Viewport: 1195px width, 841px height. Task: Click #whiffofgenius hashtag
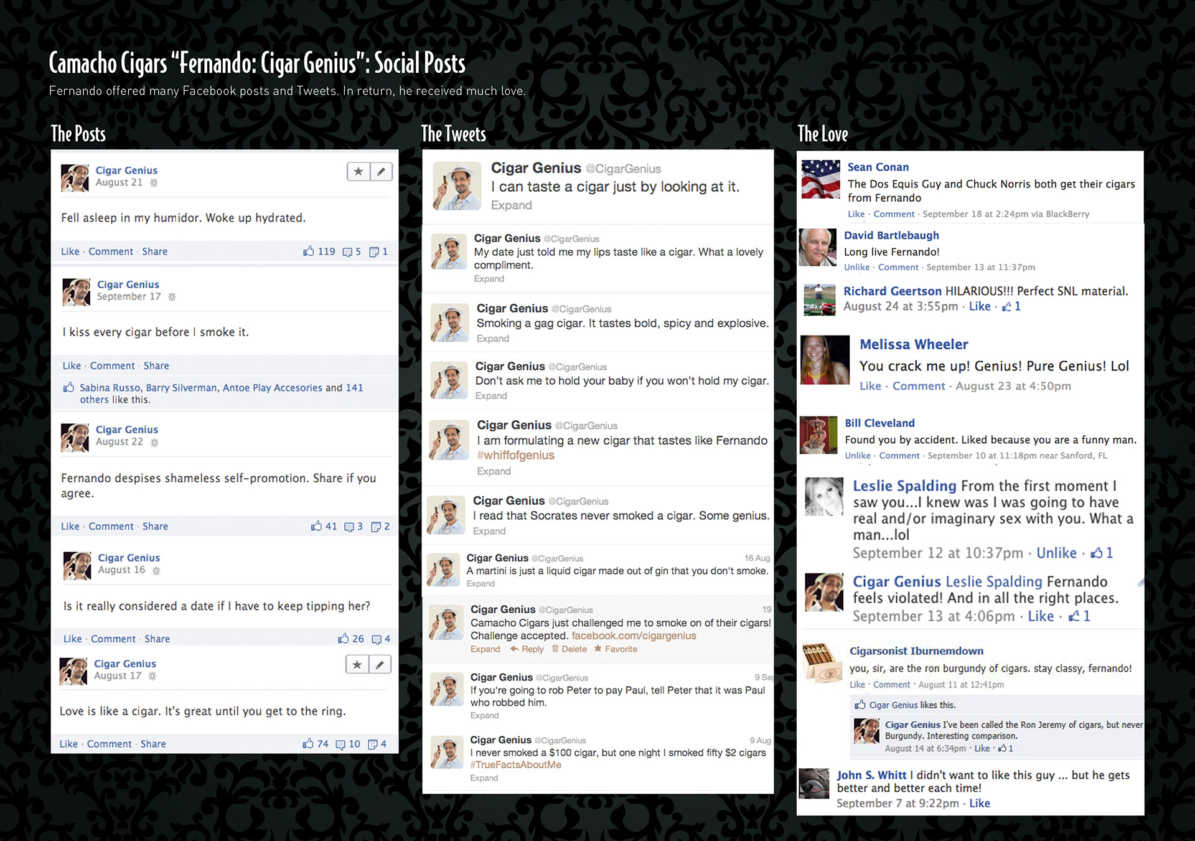click(x=516, y=456)
